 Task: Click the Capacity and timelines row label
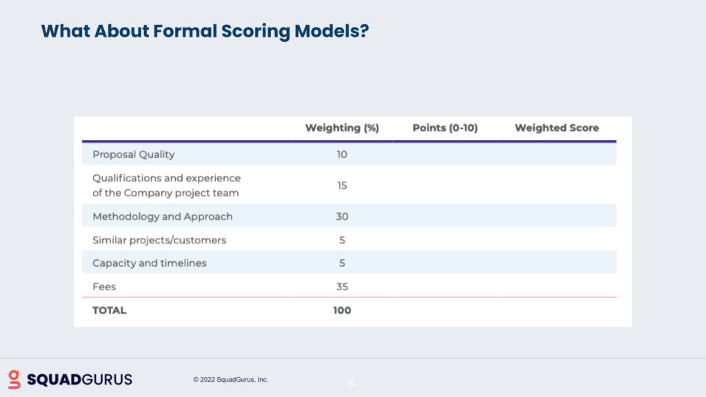[150, 263]
